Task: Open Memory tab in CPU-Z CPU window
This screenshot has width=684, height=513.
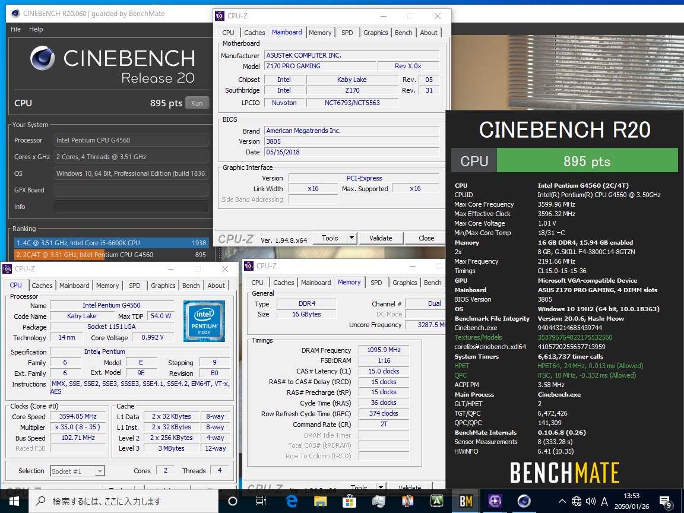Action: (107, 286)
